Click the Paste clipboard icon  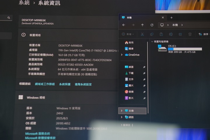point(161,34)
